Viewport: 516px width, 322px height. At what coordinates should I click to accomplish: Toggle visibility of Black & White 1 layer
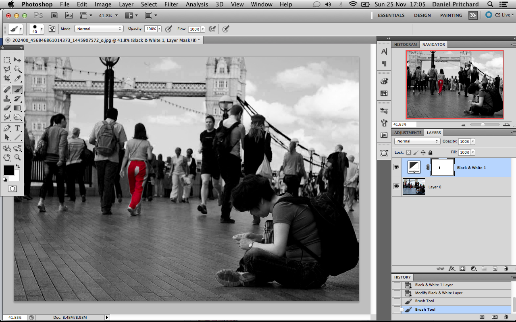[396, 166]
